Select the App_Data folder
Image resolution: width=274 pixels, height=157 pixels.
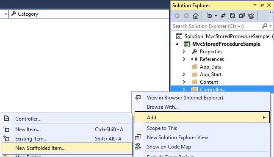click(x=210, y=67)
